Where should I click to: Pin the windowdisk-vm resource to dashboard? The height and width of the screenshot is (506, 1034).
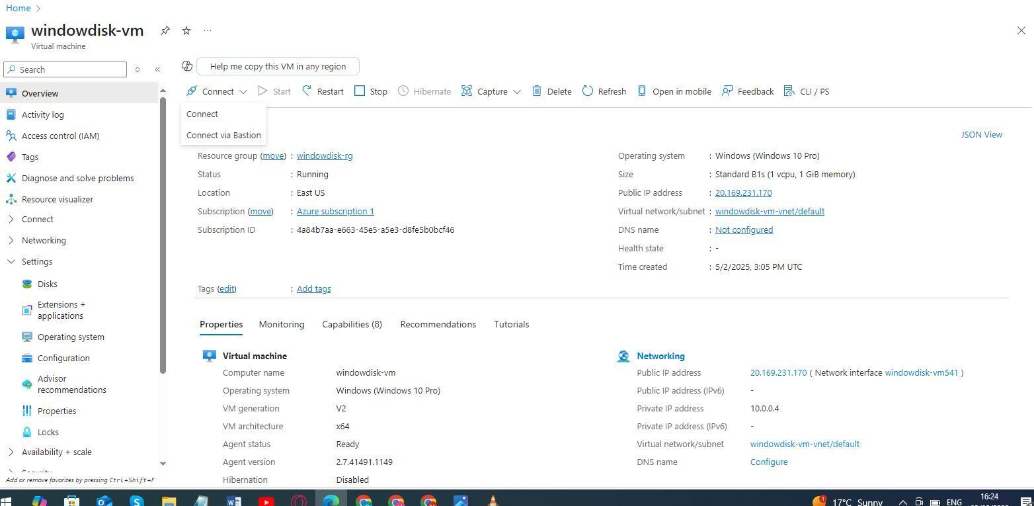click(165, 30)
